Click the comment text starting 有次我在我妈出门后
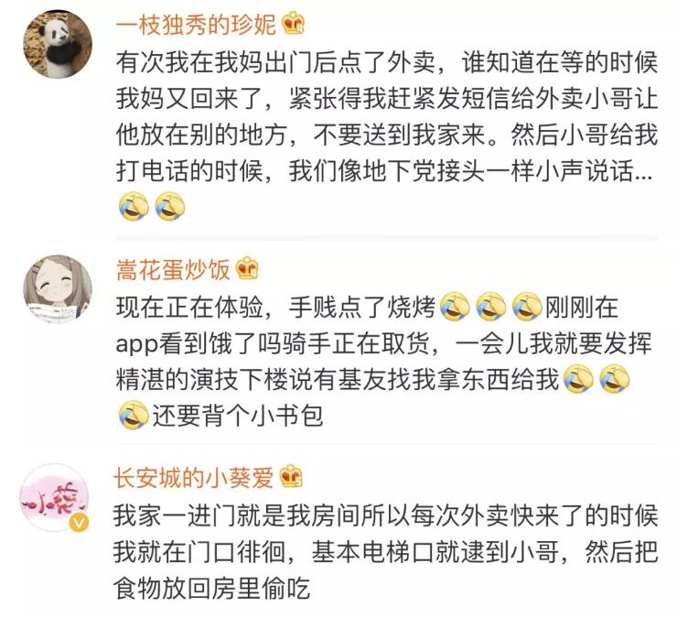The height and width of the screenshot is (618, 677). (387, 135)
